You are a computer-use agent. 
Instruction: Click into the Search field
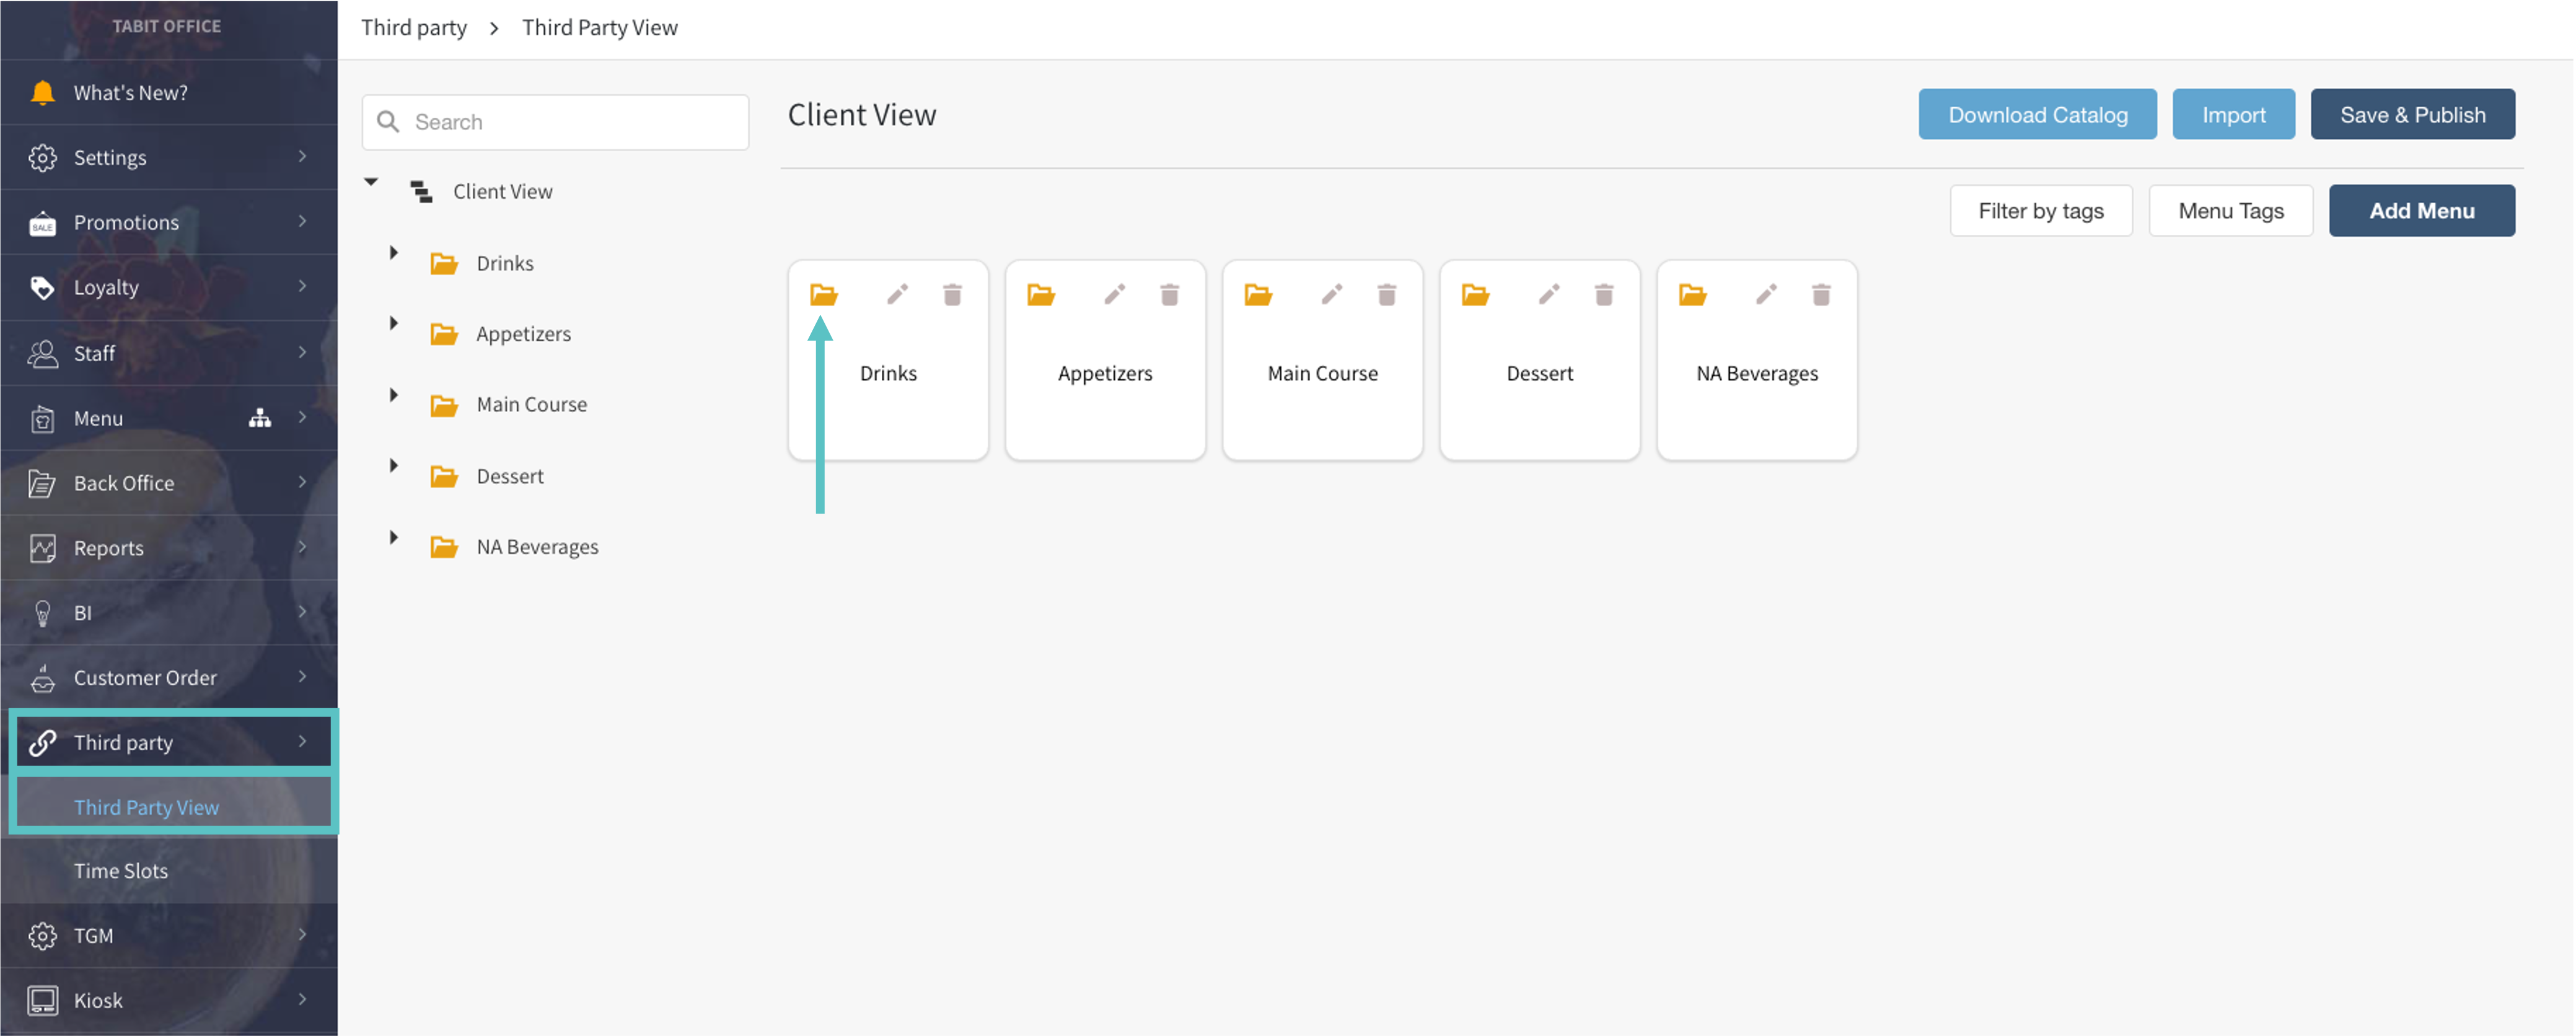pyautogui.click(x=570, y=122)
